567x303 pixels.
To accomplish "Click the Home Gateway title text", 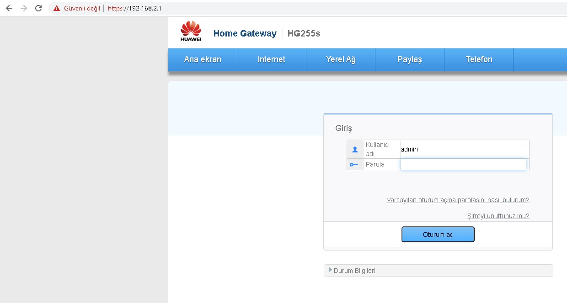I will (245, 33).
